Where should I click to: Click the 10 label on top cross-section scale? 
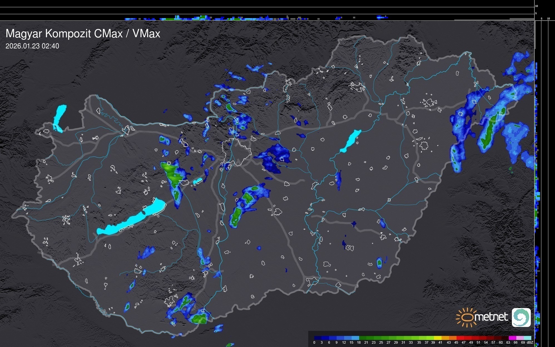(x=536, y=6)
